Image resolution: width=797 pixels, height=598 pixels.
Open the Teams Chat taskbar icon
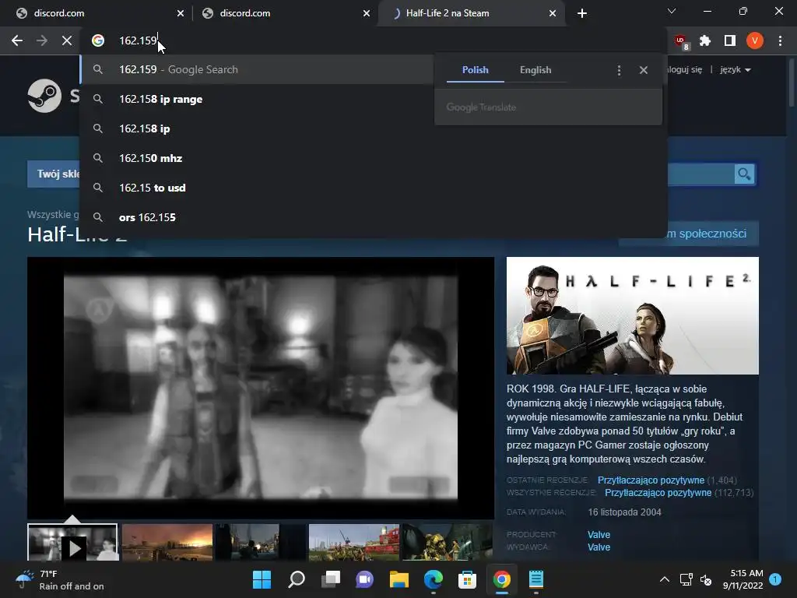[364, 579]
